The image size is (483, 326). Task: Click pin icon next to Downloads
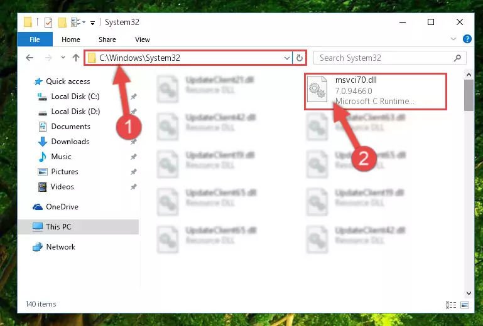click(x=133, y=142)
